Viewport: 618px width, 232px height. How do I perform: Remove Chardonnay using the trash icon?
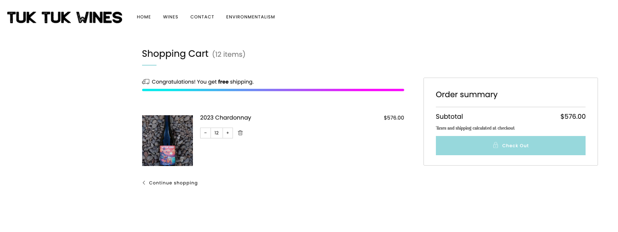[240, 133]
